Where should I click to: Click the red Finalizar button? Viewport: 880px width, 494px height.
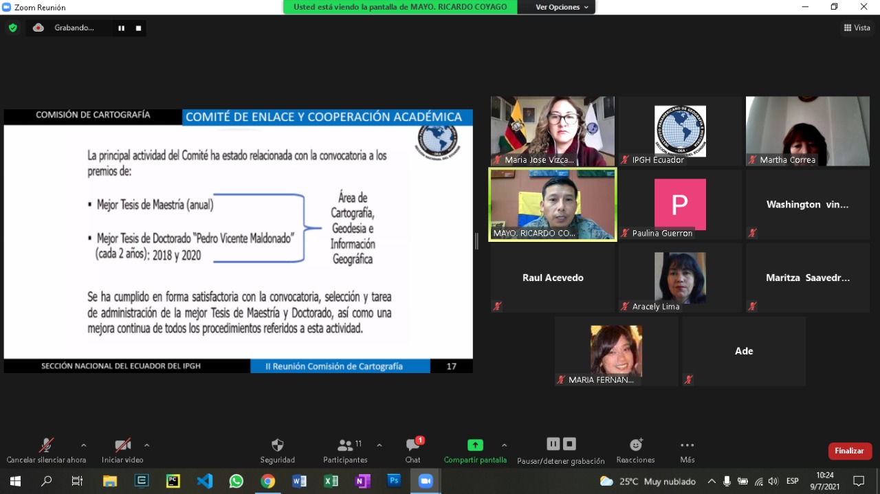pos(850,451)
